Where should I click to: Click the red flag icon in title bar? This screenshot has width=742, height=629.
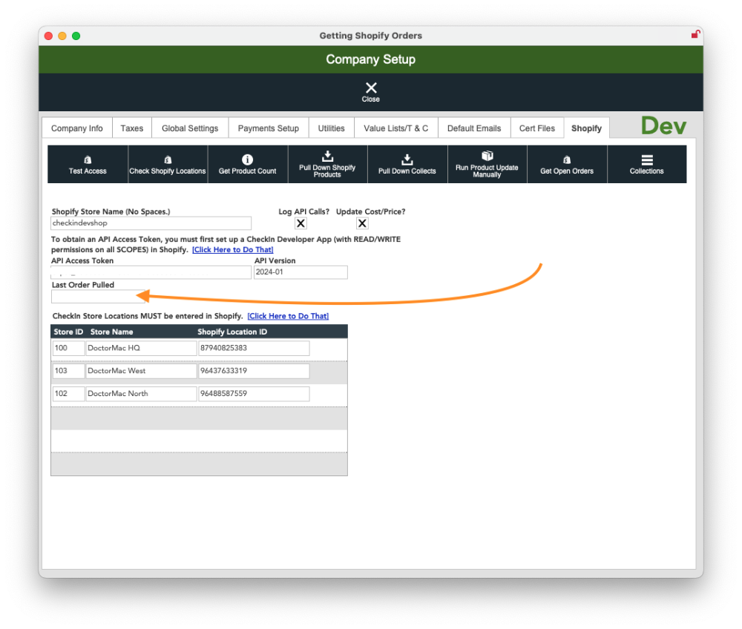pyautogui.click(x=695, y=34)
